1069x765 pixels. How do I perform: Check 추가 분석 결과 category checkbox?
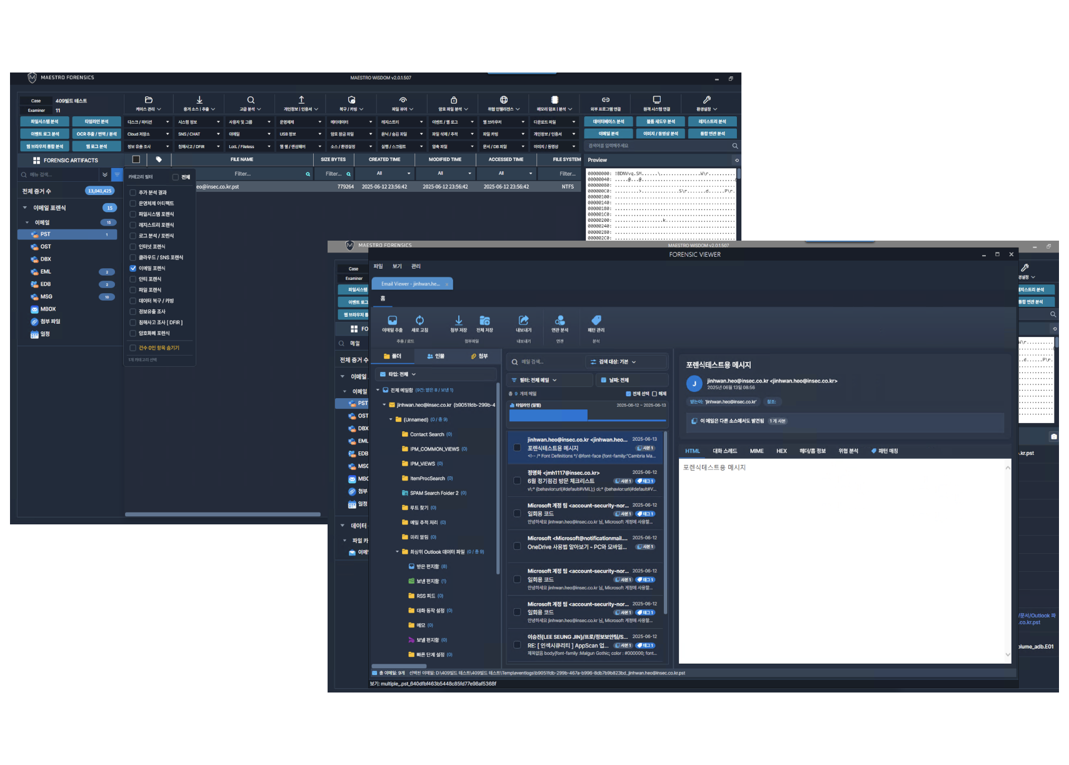click(133, 192)
